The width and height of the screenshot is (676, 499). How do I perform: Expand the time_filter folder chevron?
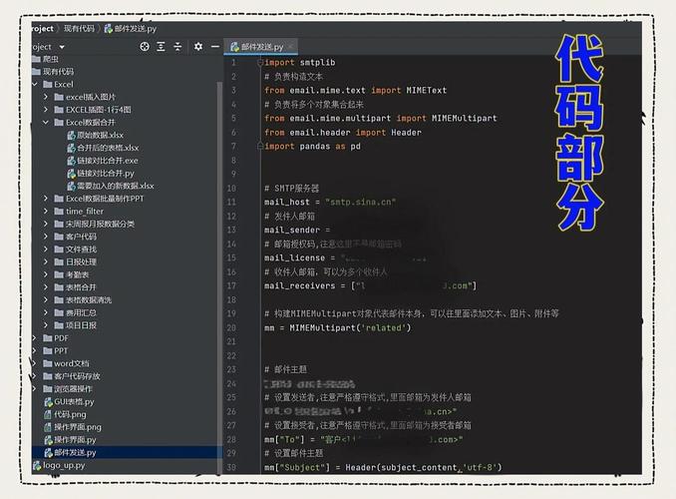(46, 212)
